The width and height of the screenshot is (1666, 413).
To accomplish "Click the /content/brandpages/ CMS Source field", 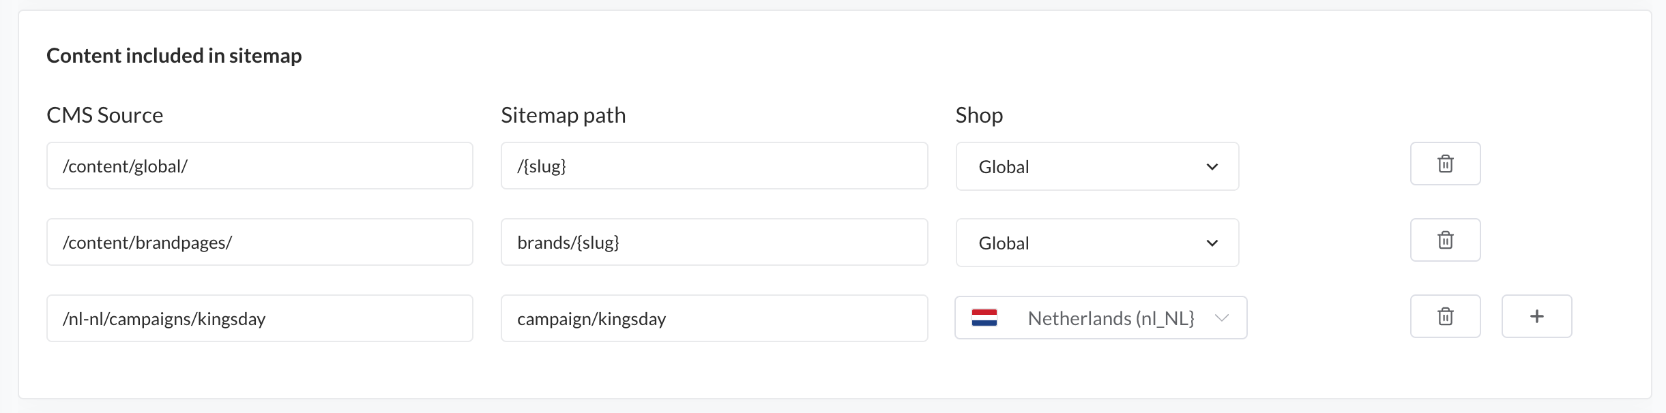I will click(x=259, y=242).
